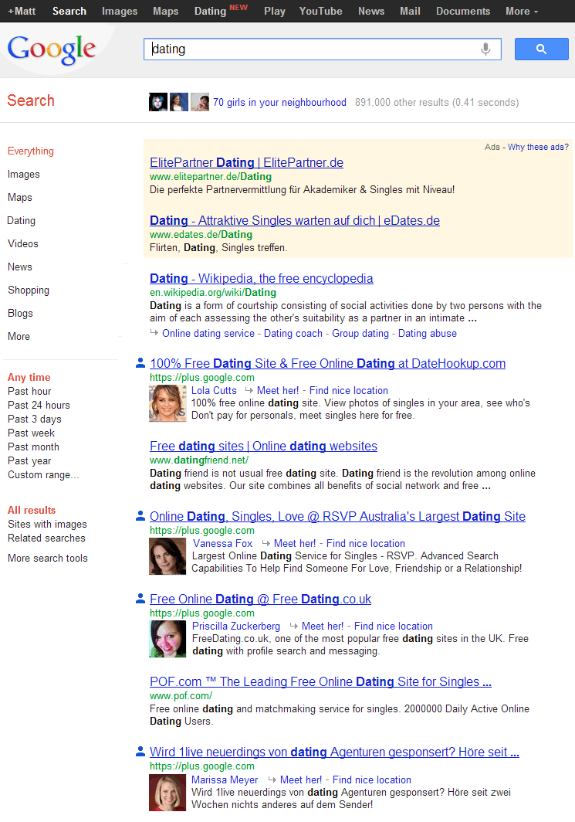Open Priscilla Zuckerberg profile photo
This screenshot has height=822, width=575.
[167, 638]
